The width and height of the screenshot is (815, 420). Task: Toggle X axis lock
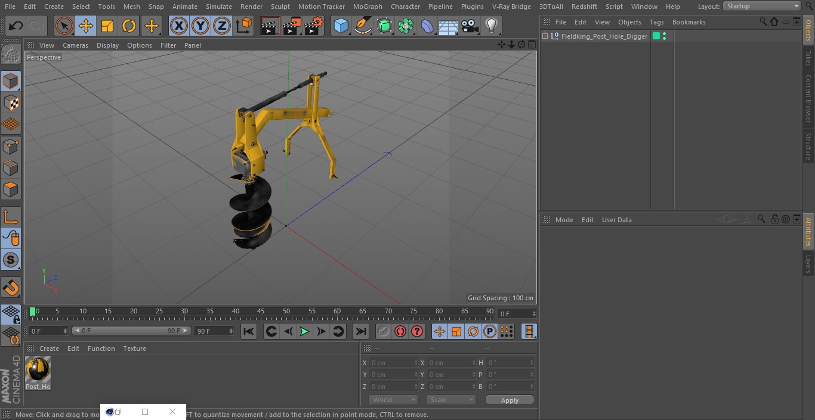(178, 26)
